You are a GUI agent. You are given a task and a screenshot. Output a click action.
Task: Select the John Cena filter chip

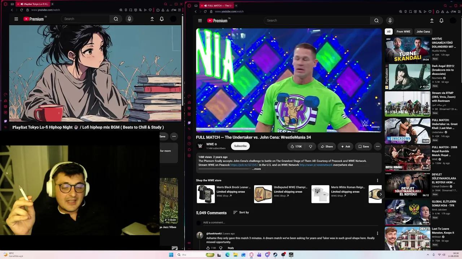tap(423, 32)
